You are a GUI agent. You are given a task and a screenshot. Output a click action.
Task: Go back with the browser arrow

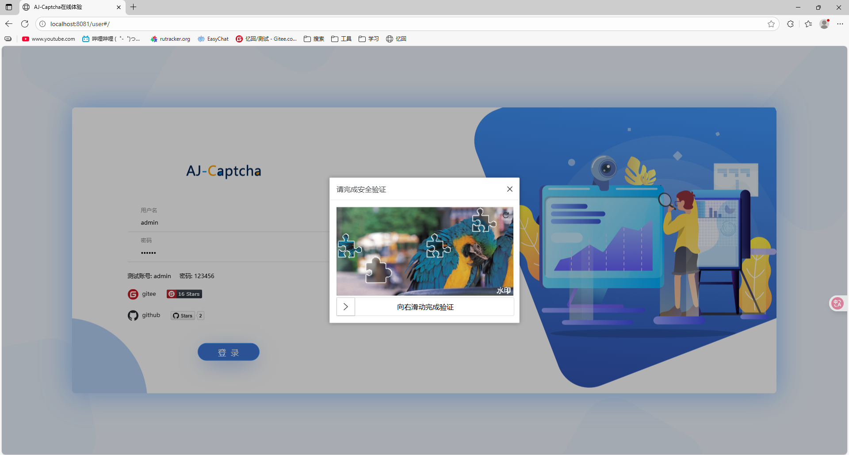9,24
